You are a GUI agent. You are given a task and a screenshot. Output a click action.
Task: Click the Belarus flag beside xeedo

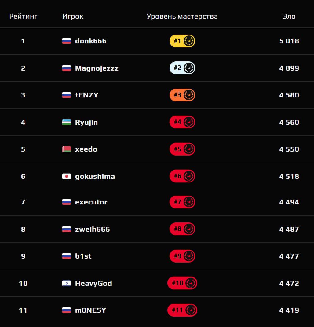pyautogui.click(x=67, y=149)
